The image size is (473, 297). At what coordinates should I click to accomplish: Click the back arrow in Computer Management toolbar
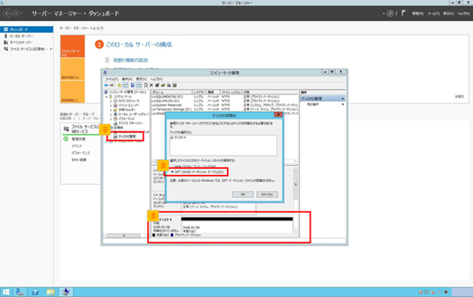107,85
